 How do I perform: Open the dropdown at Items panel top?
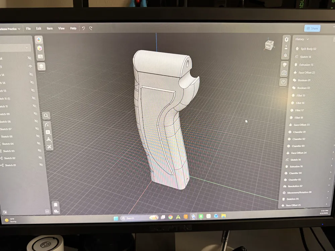(15, 48)
